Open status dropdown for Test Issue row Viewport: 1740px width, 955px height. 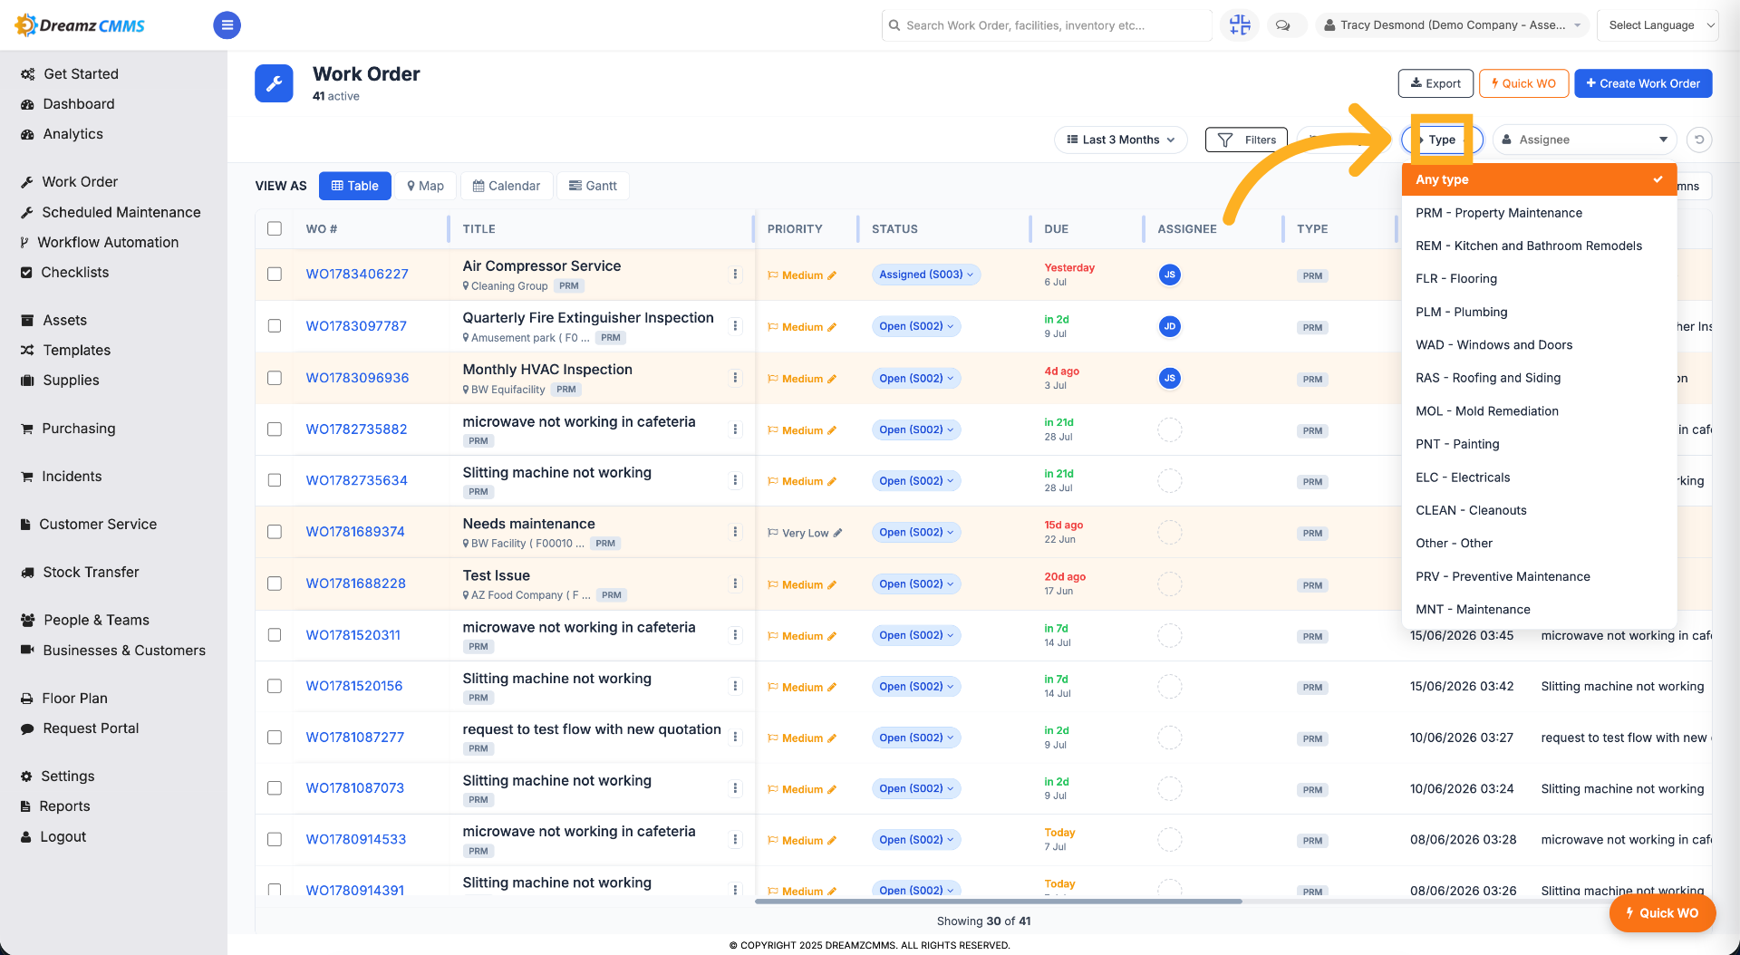pyautogui.click(x=916, y=584)
